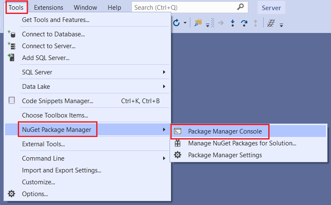The height and width of the screenshot is (205, 331).
Task: Expand the SQL Server submenu
Action: pos(164,72)
